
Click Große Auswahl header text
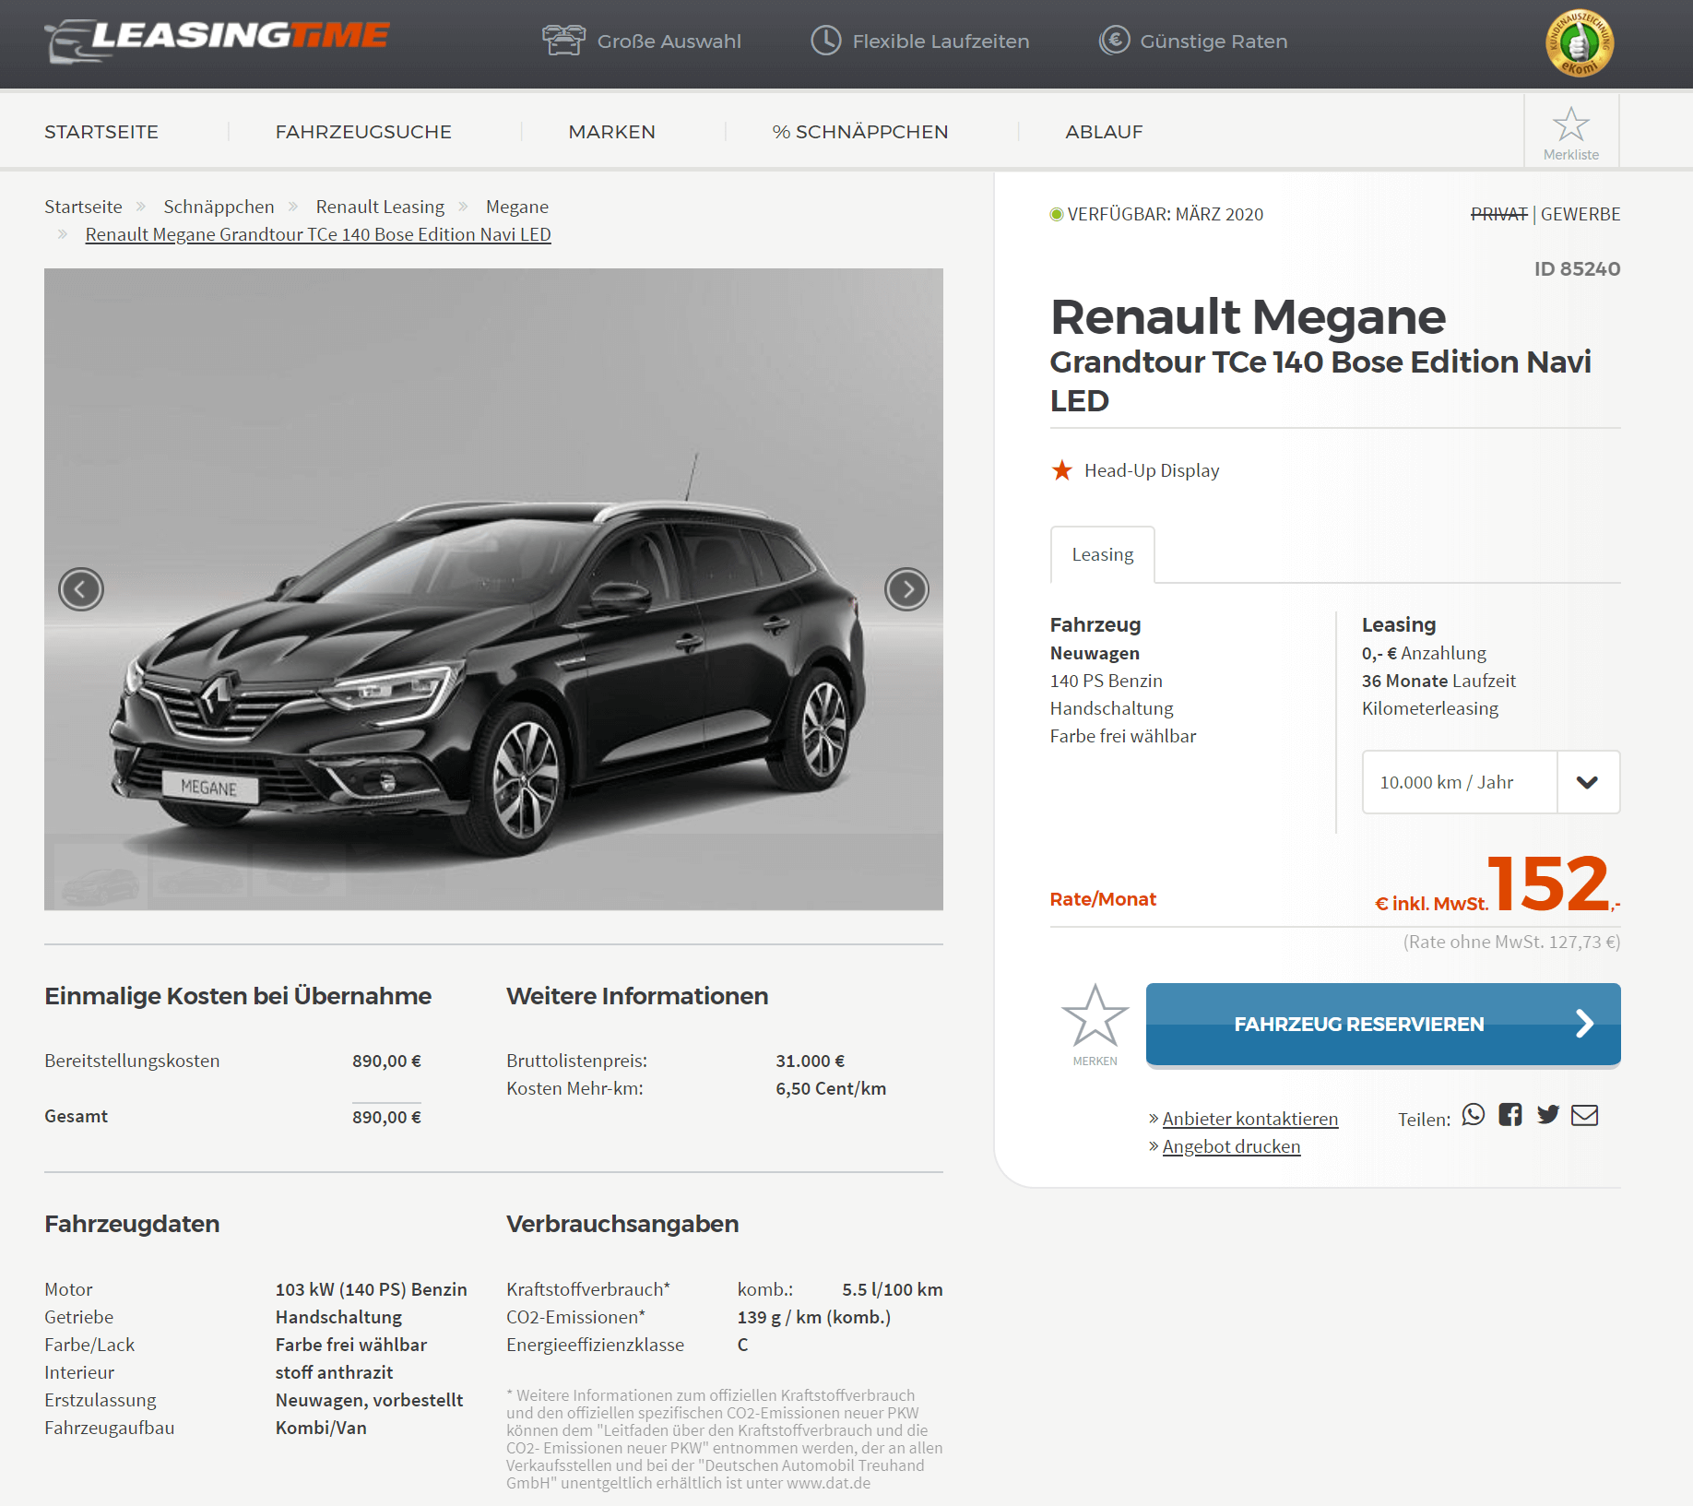pyautogui.click(x=669, y=42)
